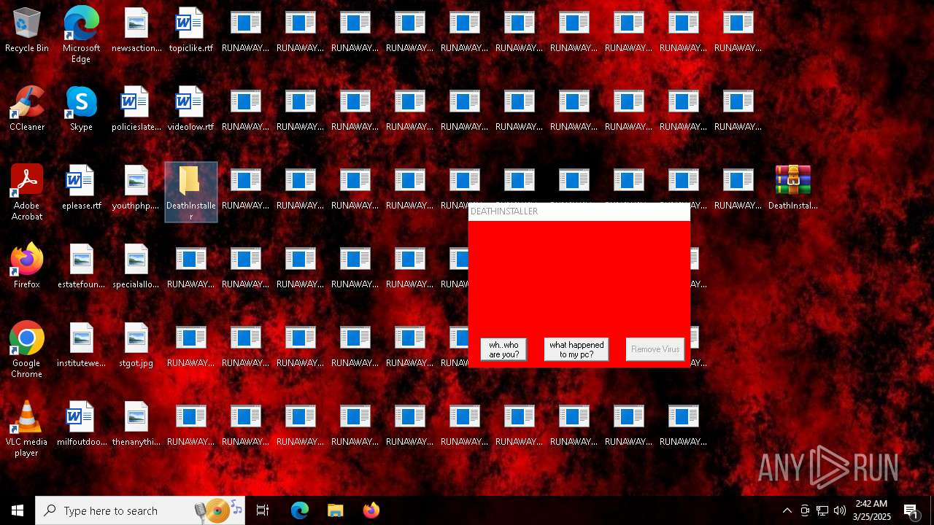The image size is (934, 525).
Task: Select the estatefoun image file icon
Action: pyautogui.click(x=81, y=267)
